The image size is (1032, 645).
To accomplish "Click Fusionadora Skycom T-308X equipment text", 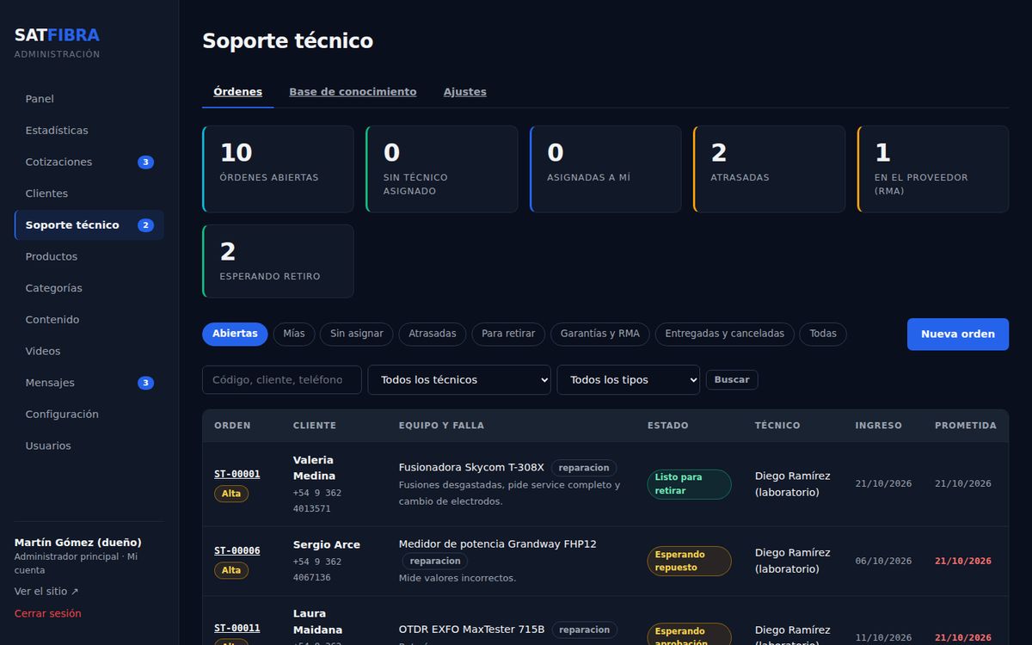I will (x=471, y=468).
